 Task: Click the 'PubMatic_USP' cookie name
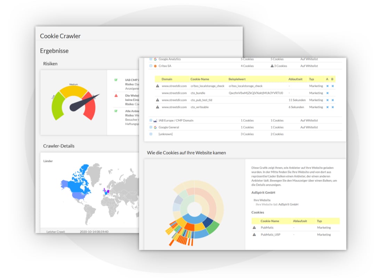[270, 235]
